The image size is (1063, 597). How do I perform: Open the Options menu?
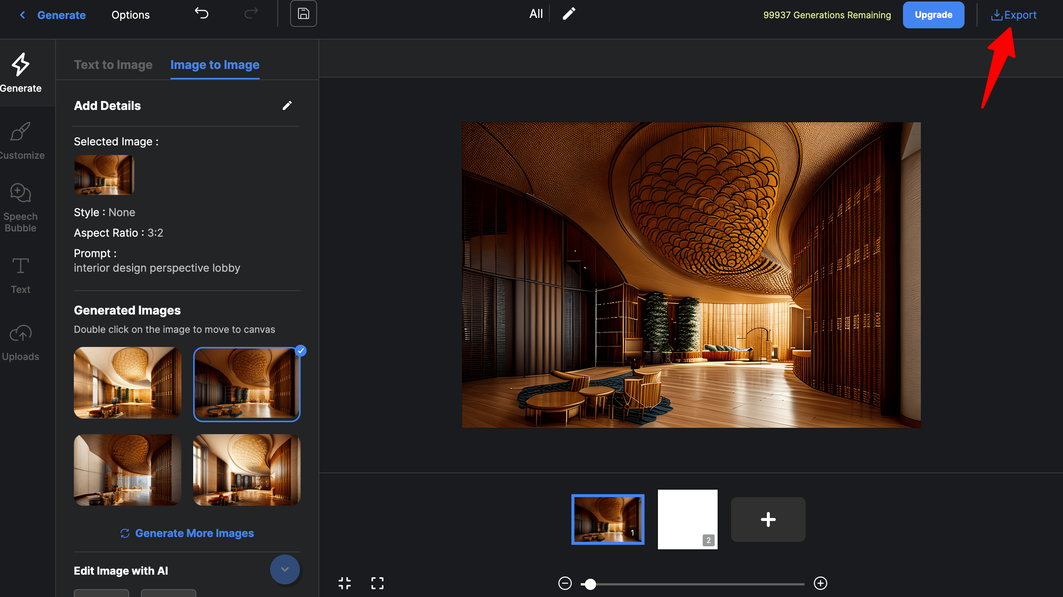pos(131,15)
